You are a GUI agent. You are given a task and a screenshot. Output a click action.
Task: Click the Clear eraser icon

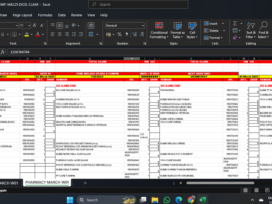(235, 38)
